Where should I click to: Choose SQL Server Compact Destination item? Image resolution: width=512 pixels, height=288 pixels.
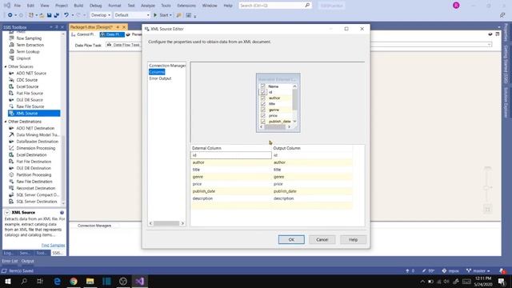pyautogui.click(x=38, y=195)
